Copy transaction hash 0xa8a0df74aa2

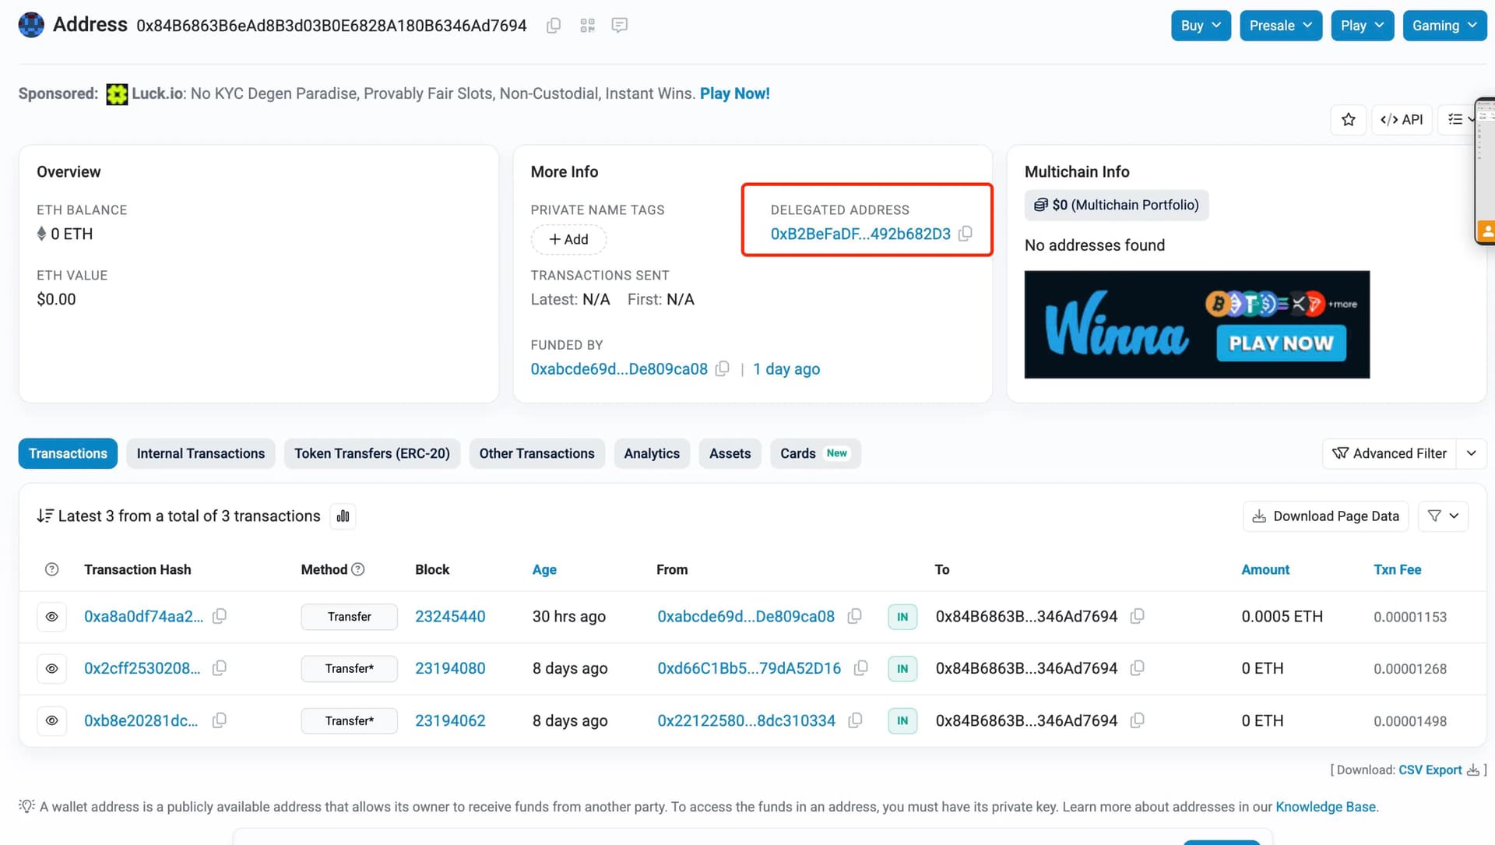(x=220, y=616)
